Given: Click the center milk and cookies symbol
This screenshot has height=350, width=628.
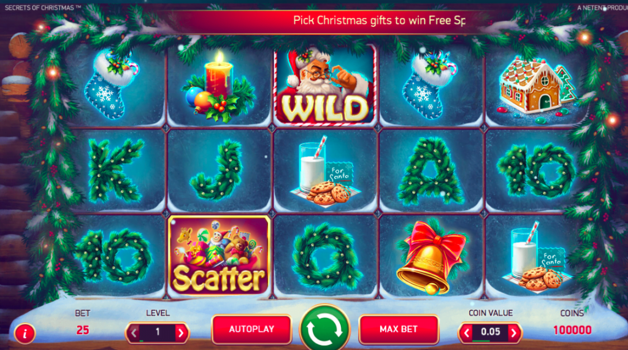Looking at the screenshot, I should coord(324,171).
